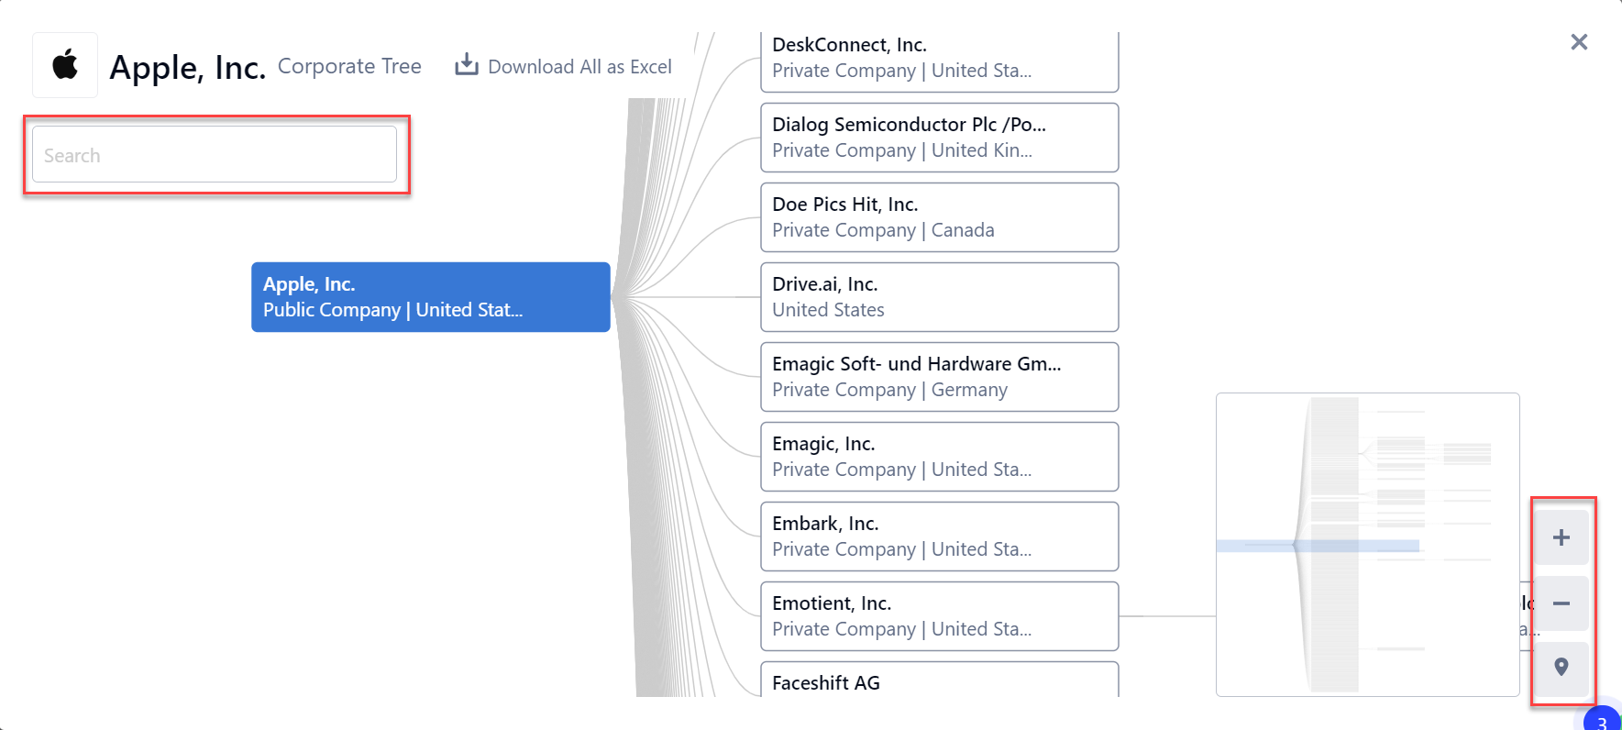Select Emagic Soft- und Hardware node
This screenshot has width=1622, height=730.
[939, 377]
